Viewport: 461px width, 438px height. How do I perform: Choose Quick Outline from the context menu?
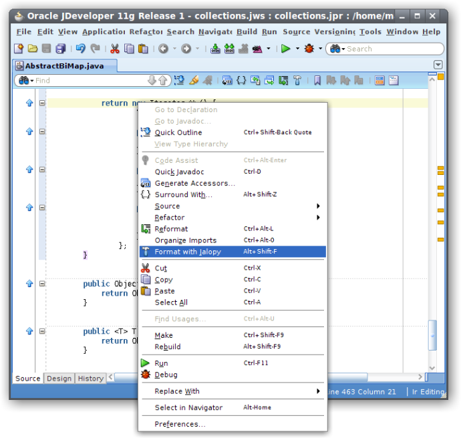(x=233, y=132)
